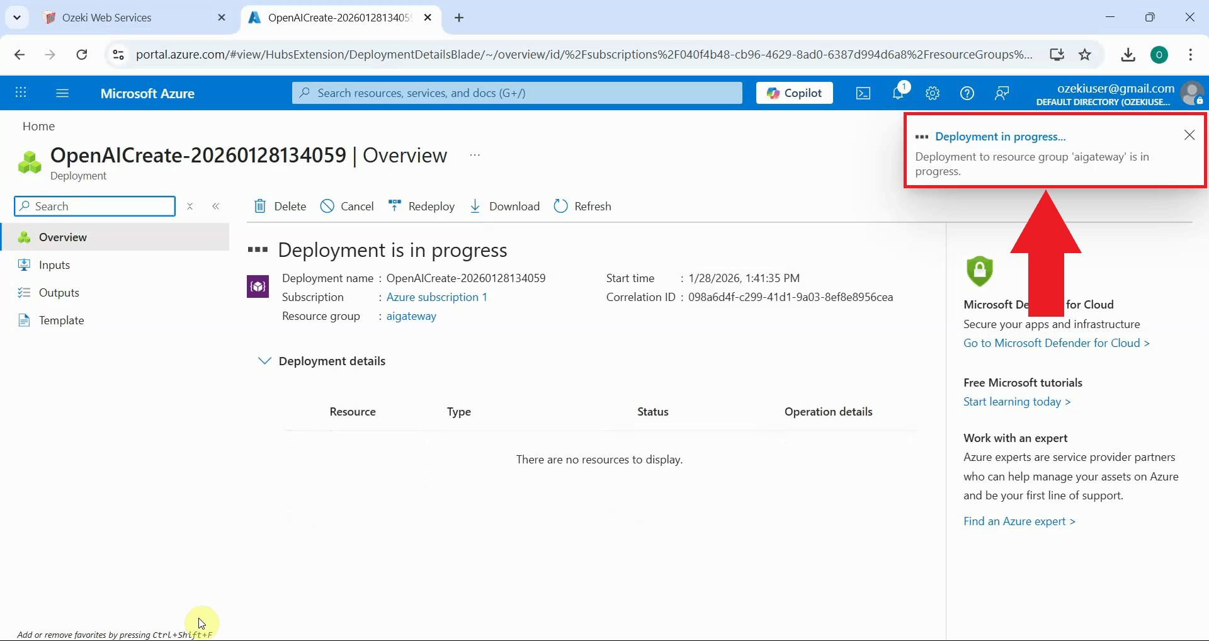Screen dimensions: 1209x641
Task: Open Azure portal settings gear
Action: [933, 93]
